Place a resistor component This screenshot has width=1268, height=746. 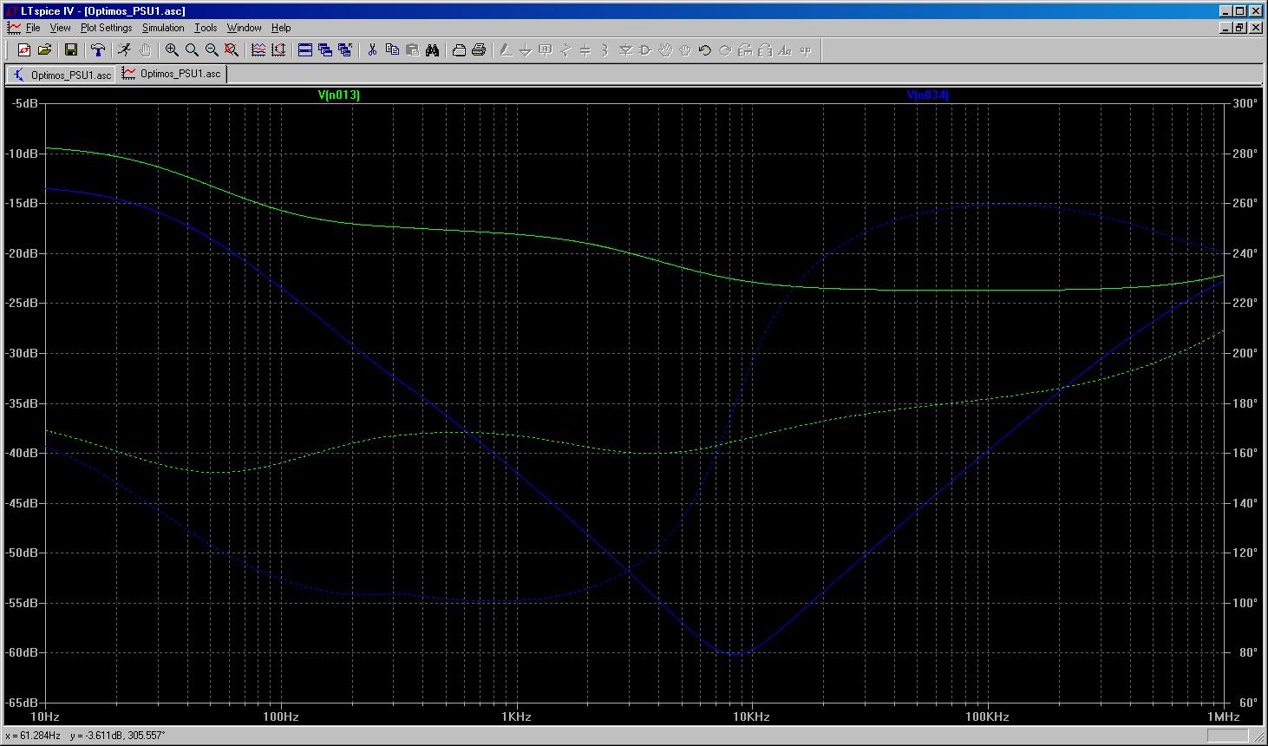click(565, 50)
